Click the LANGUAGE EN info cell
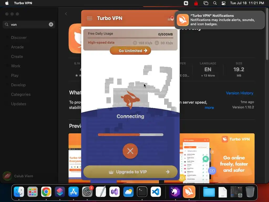 click(x=208, y=69)
